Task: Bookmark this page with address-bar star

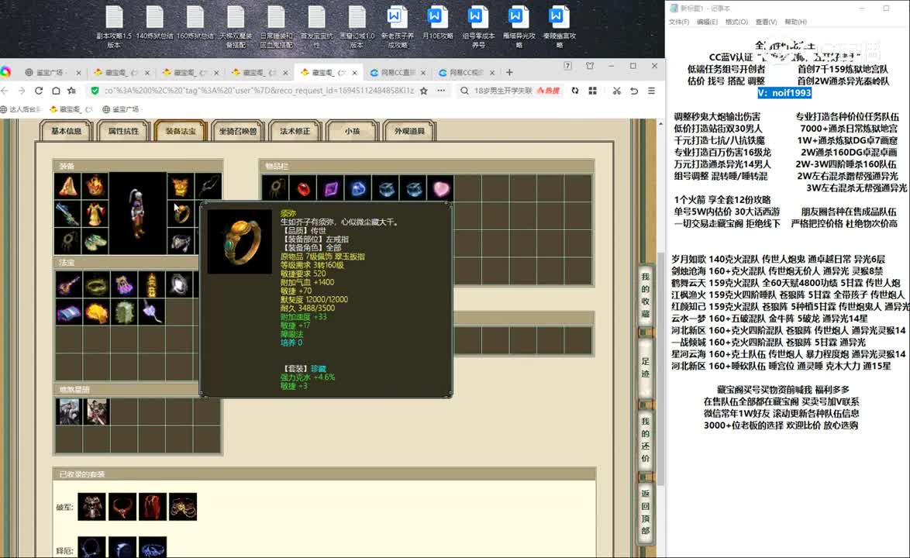Action: coord(424,91)
